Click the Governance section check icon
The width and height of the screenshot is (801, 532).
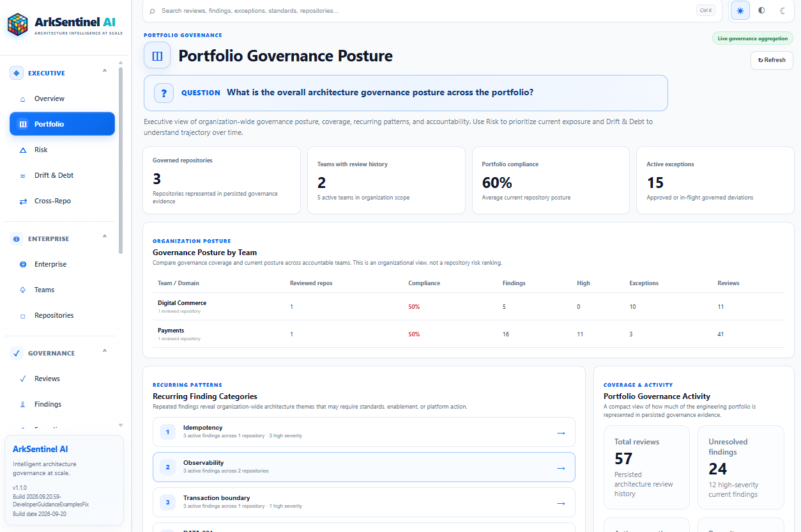click(x=17, y=353)
